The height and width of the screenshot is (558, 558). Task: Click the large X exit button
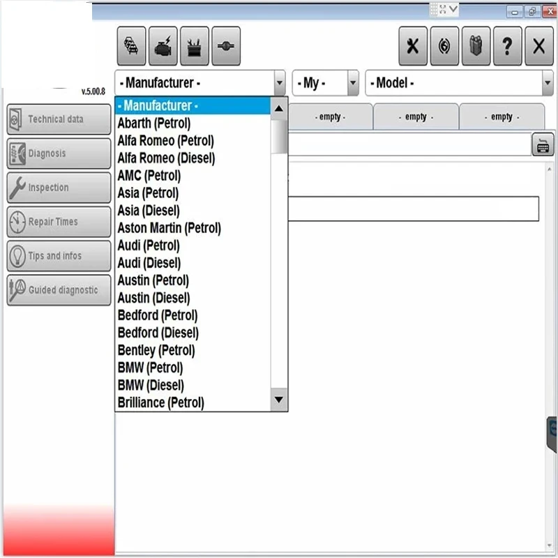click(539, 46)
